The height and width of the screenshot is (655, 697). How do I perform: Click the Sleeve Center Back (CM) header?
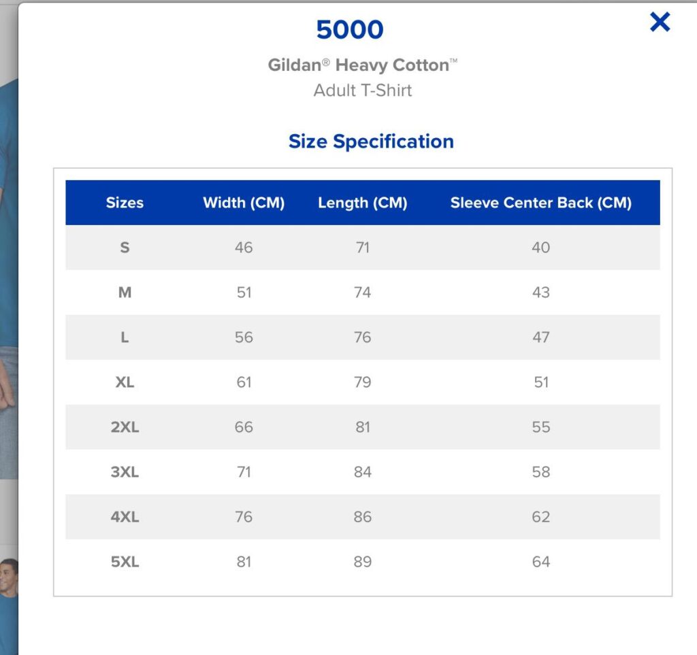541,203
